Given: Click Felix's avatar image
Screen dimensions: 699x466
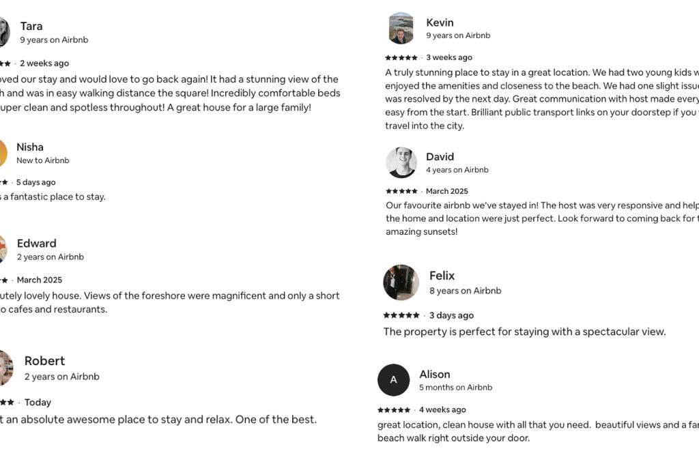Looking at the screenshot, I should click(401, 282).
